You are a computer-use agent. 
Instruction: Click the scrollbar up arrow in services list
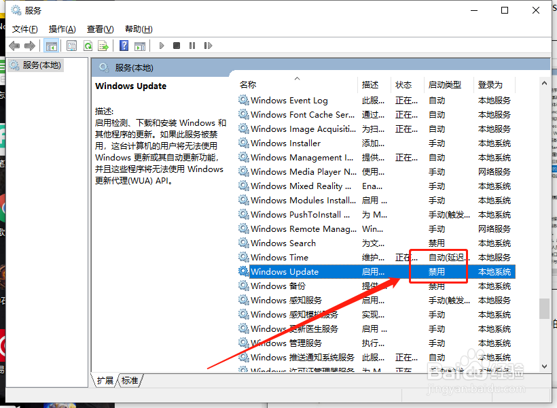[x=544, y=83]
